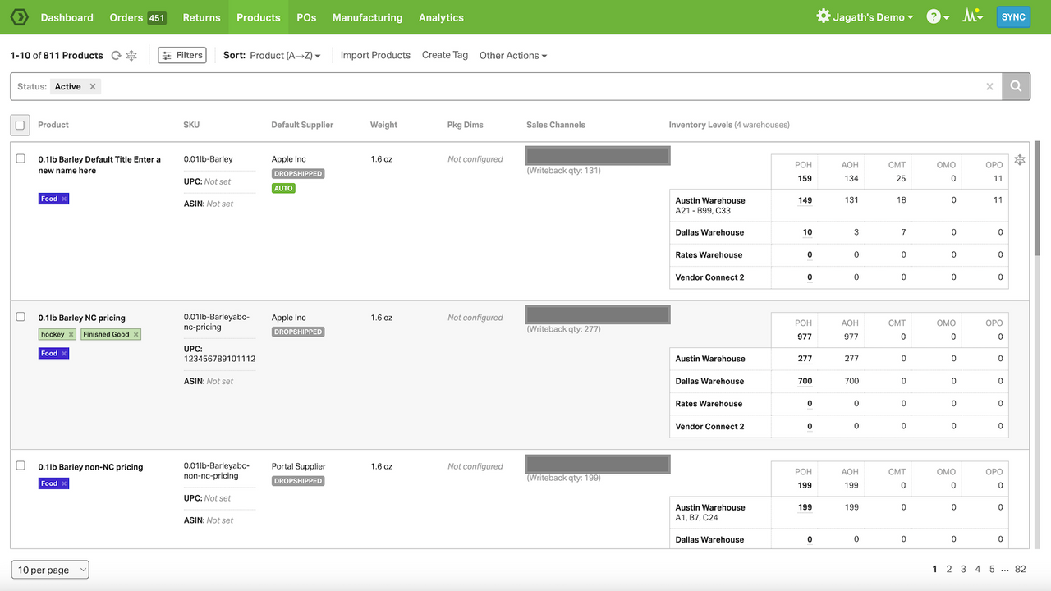The height and width of the screenshot is (591, 1051).
Task: Go to page 3
Action: coord(963,569)
